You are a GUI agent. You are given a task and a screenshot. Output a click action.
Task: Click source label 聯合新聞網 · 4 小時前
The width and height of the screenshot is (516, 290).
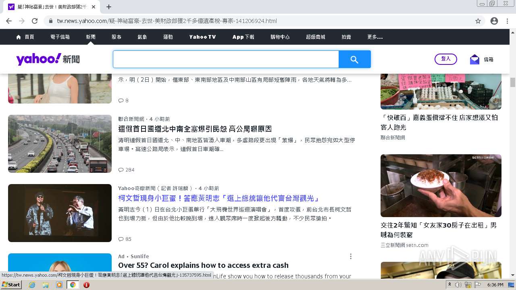144,119
